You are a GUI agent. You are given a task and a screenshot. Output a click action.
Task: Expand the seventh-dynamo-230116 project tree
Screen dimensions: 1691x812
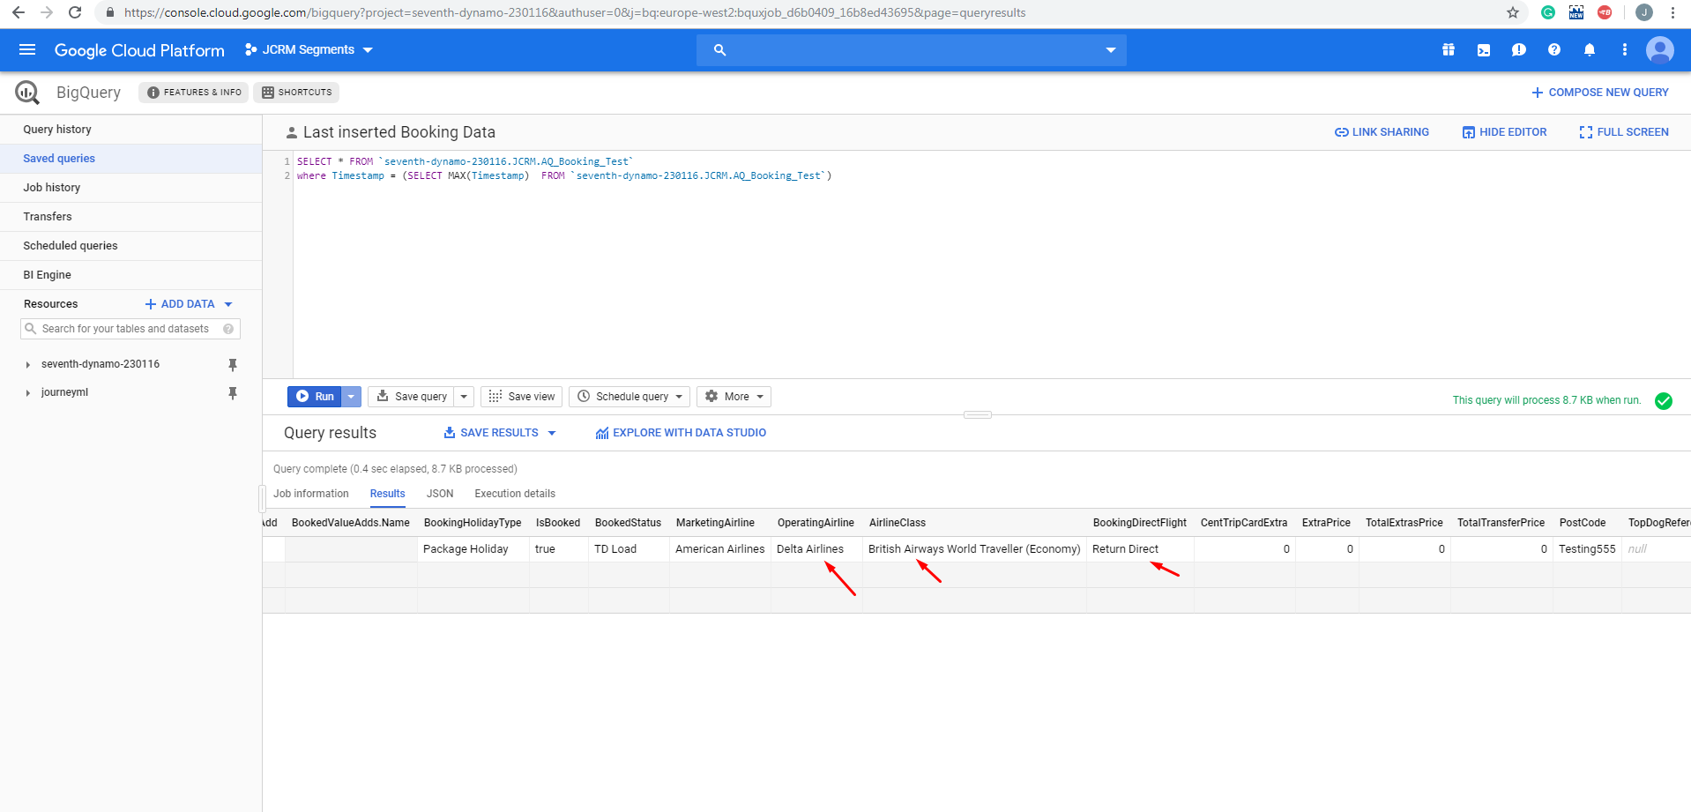click(28, 365)
